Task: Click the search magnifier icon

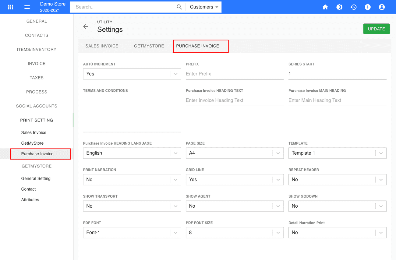Action: 179,7
